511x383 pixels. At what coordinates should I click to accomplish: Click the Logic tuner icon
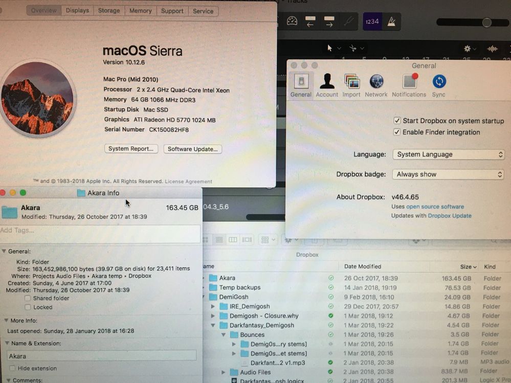(348, 21)
